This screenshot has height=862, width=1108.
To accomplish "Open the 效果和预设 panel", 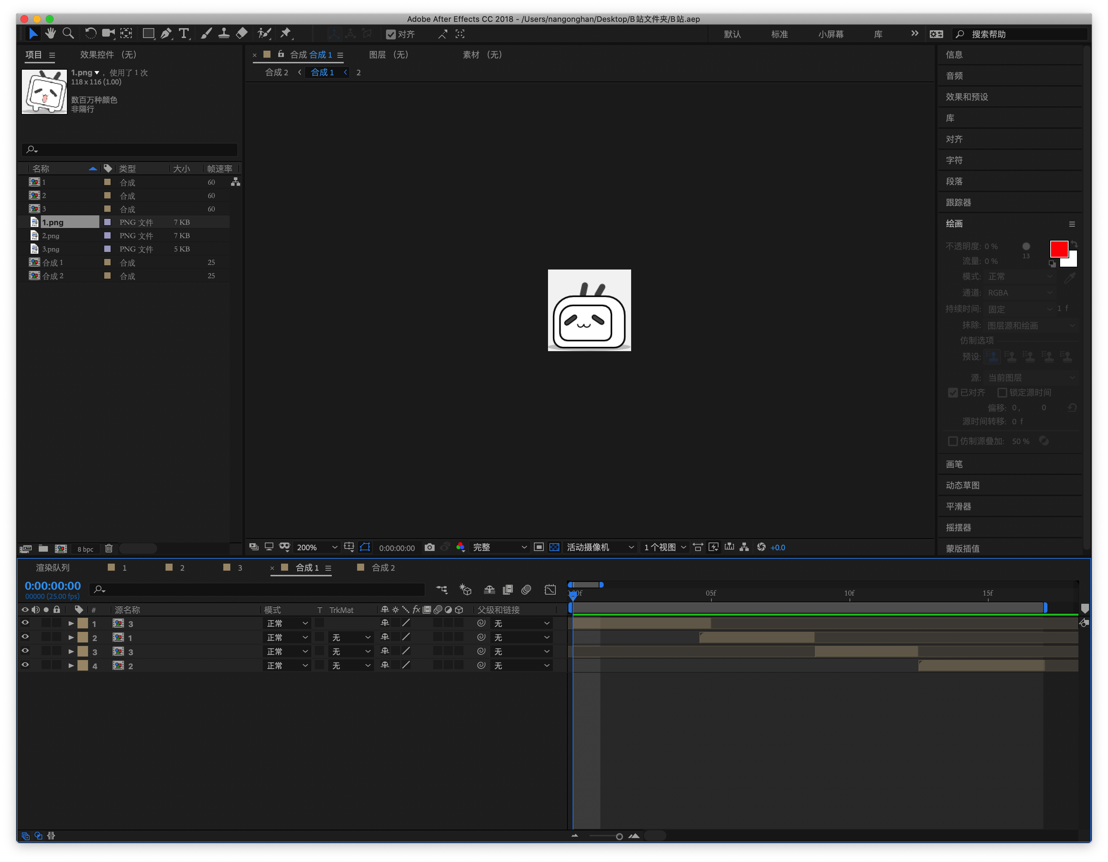I will [967, 97].
